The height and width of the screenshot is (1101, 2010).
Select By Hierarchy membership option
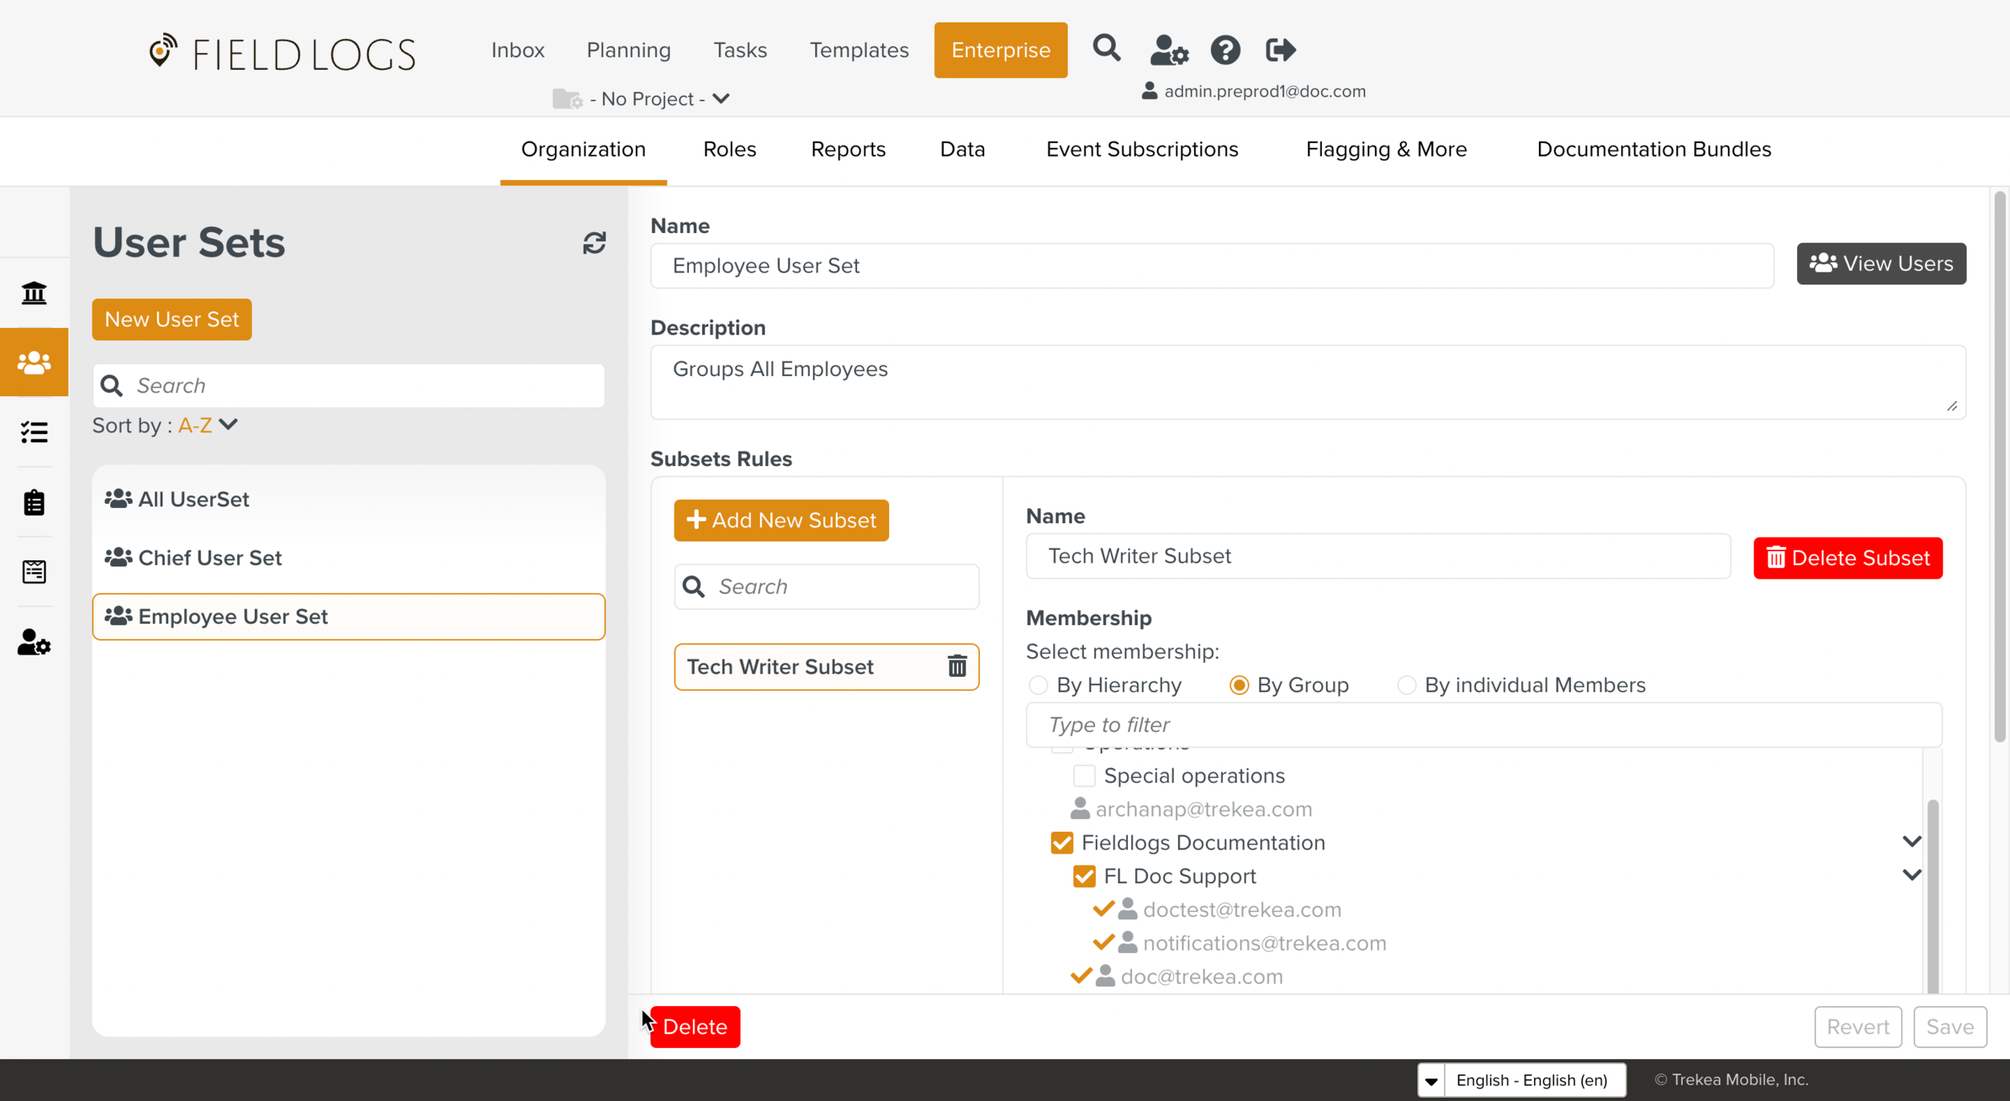point(1038,685)
